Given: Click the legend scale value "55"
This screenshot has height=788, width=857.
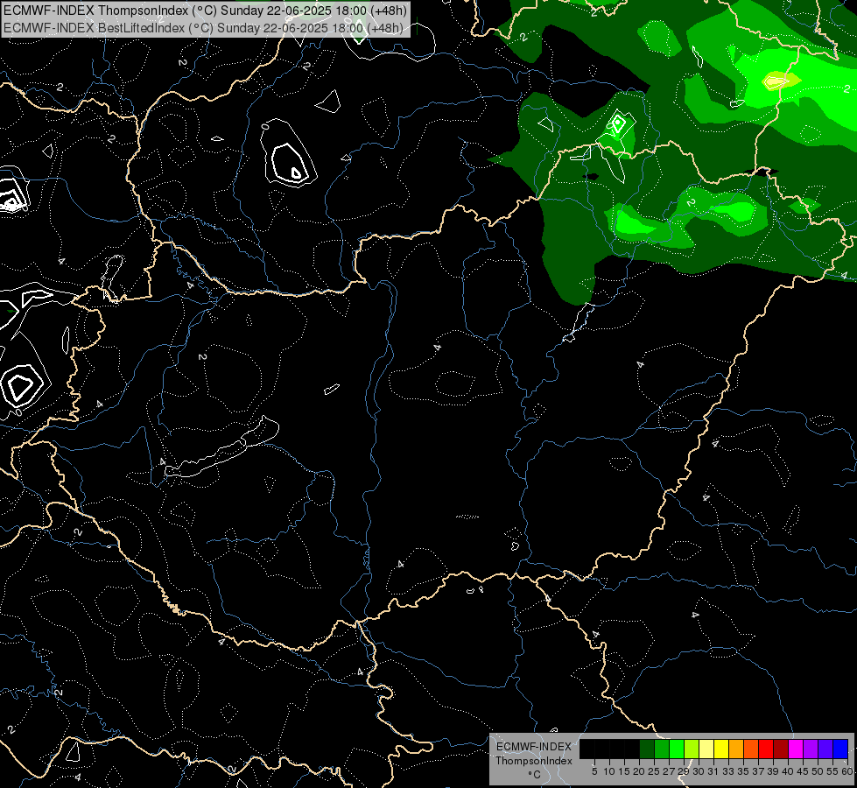Looking at the screenshot, I should (x=833, y=771).
